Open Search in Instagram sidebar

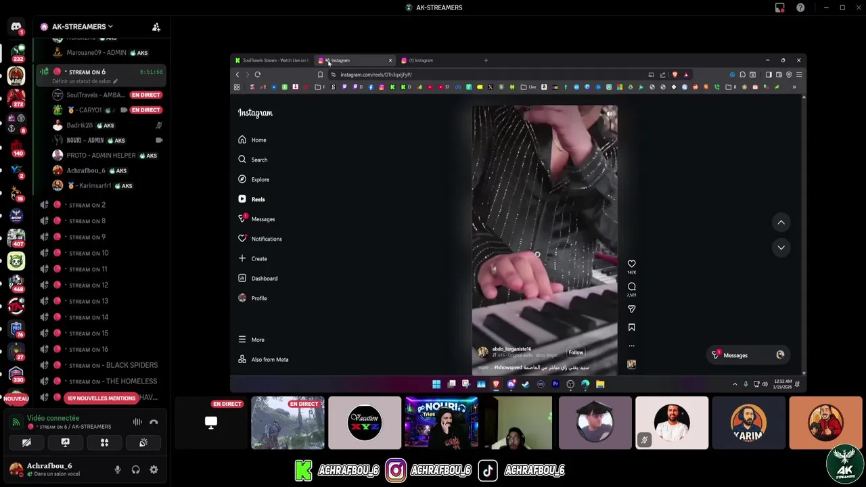pyautogui.click(x=253, y=160)
